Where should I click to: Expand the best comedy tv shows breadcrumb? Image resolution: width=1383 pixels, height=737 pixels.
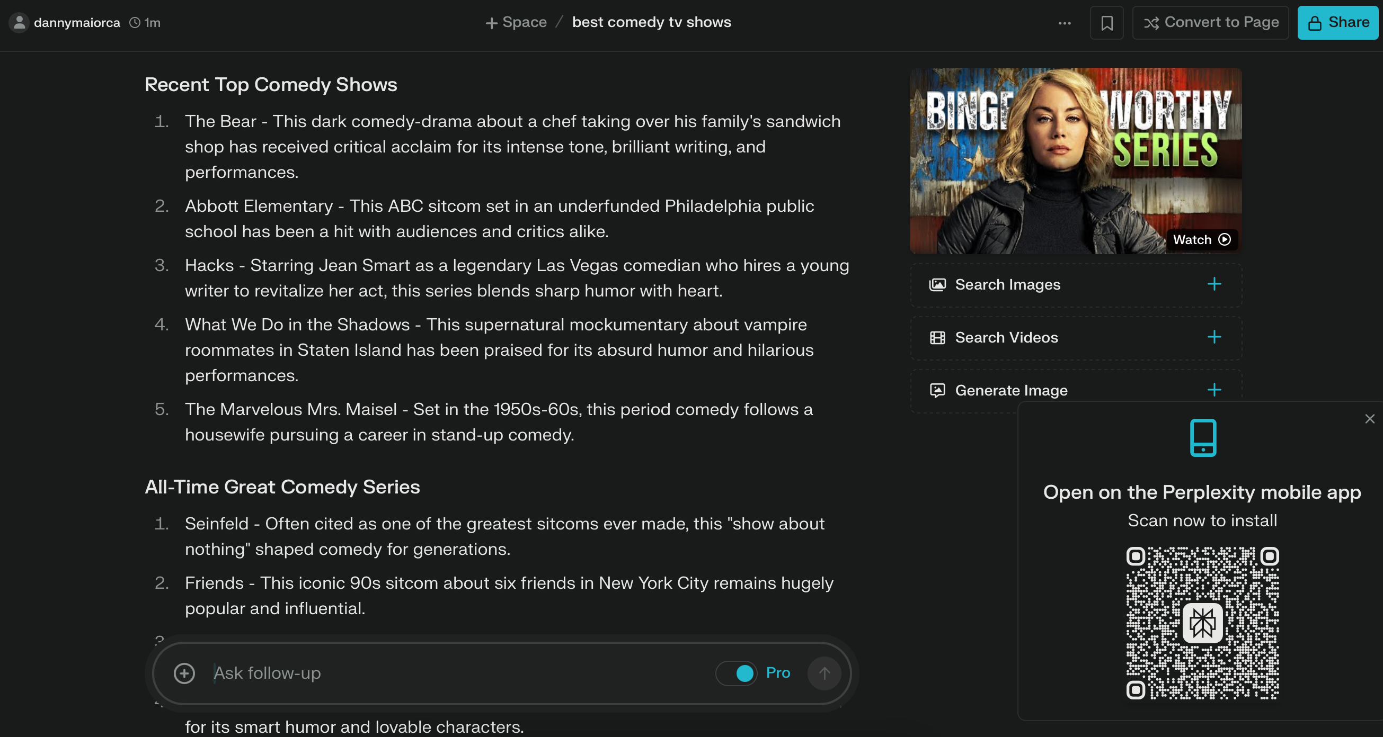point(651,22)
